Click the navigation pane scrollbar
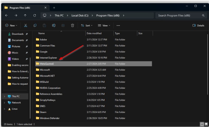Image resolution: width=209 pixels, height=127 pixels. point(30,88)
